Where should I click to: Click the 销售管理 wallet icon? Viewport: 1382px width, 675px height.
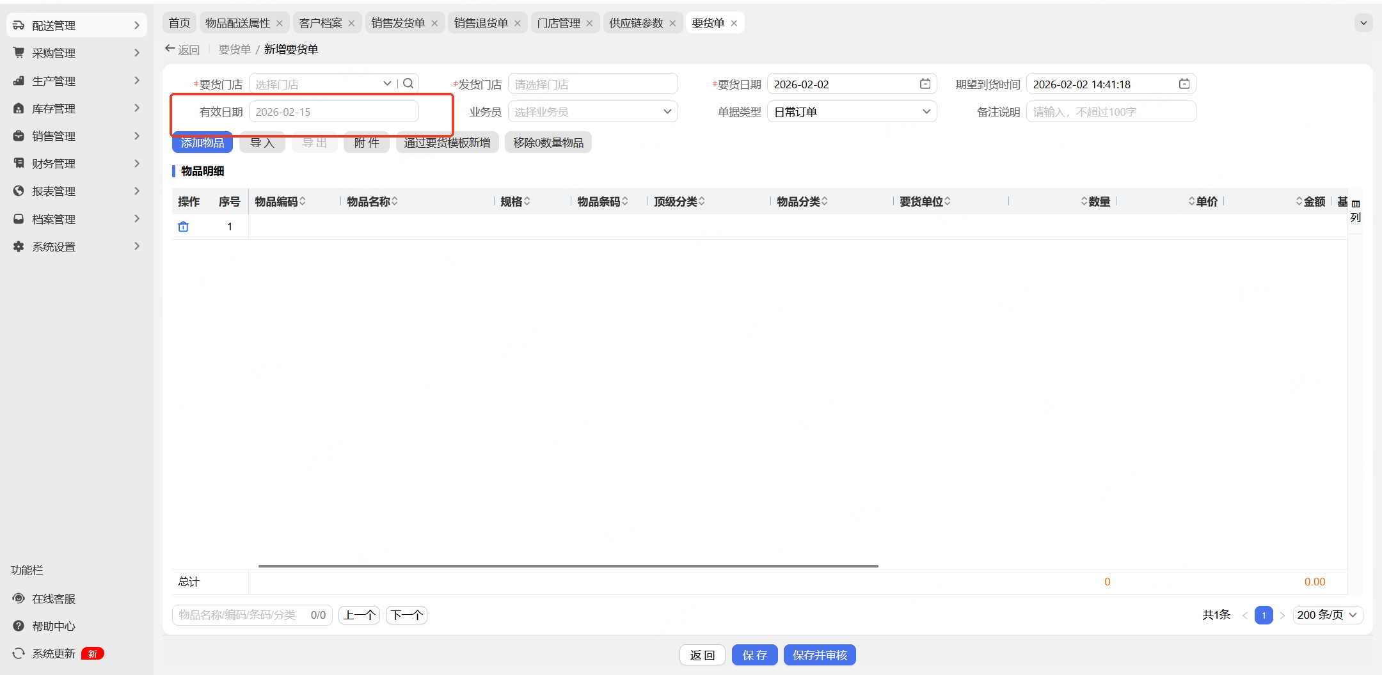coord(19,136)
